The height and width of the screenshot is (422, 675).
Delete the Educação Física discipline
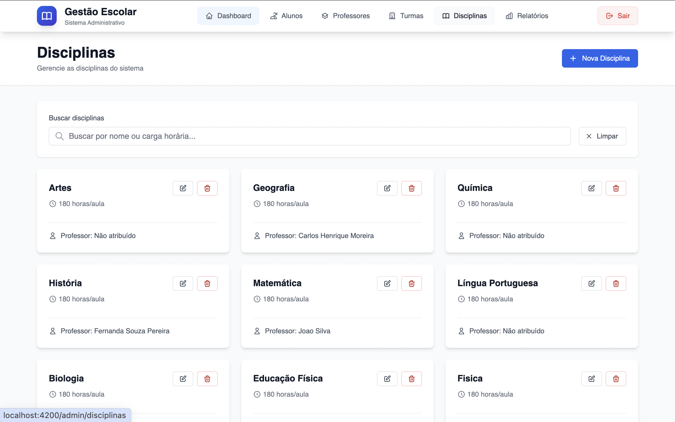point(411,379)
